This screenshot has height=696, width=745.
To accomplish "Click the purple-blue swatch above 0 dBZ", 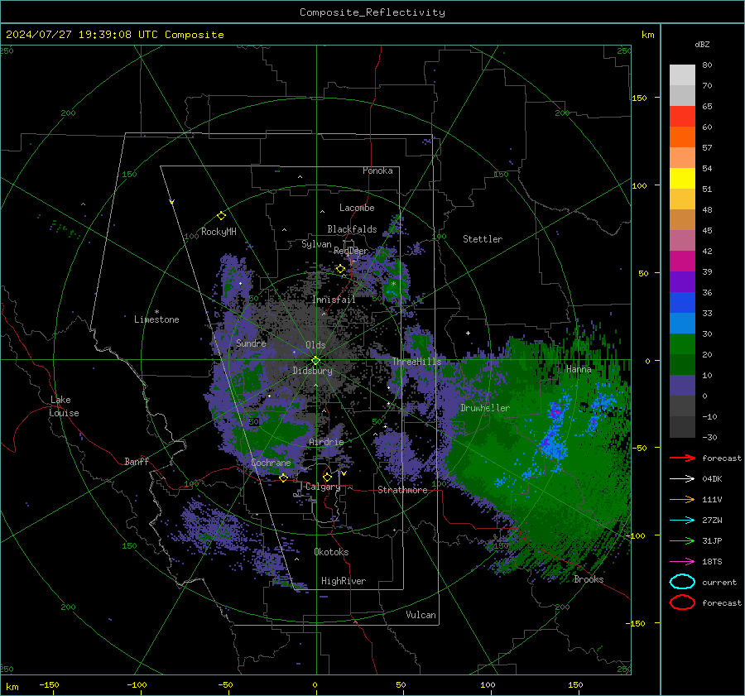I will (x=682, y=385).
